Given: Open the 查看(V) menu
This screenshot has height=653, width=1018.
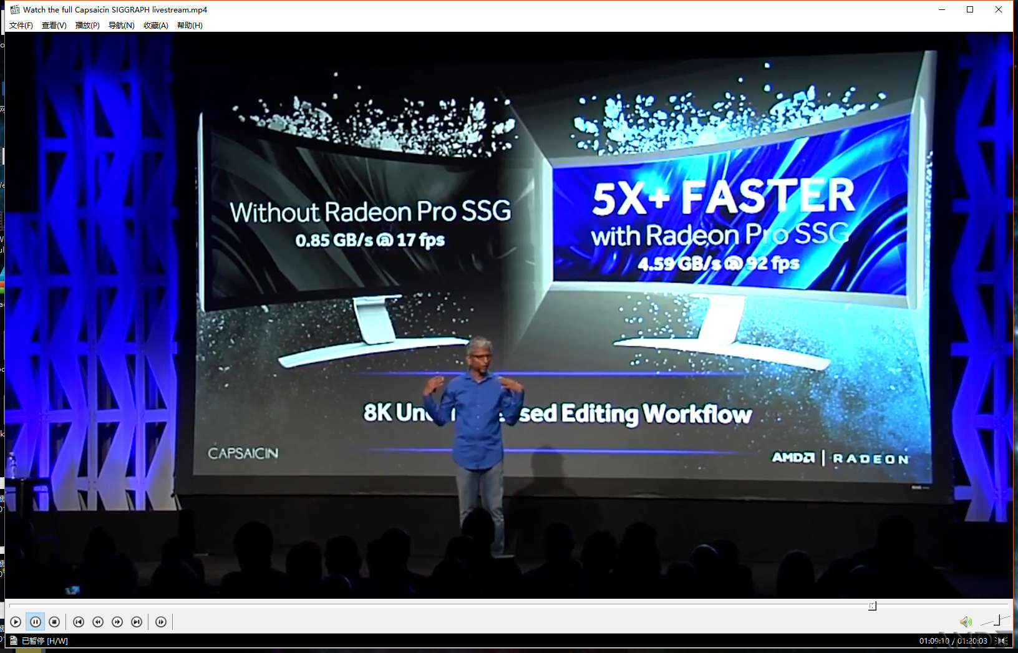Looking at the screenshot, I should 54,26.
